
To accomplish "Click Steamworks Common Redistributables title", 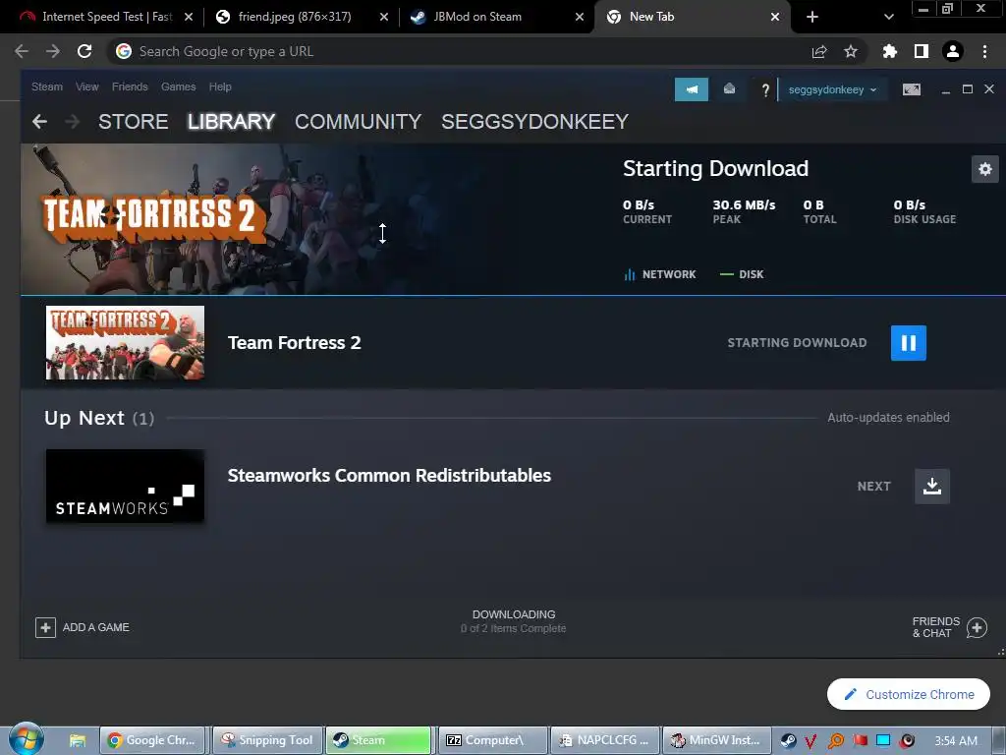I will [389, 475].
